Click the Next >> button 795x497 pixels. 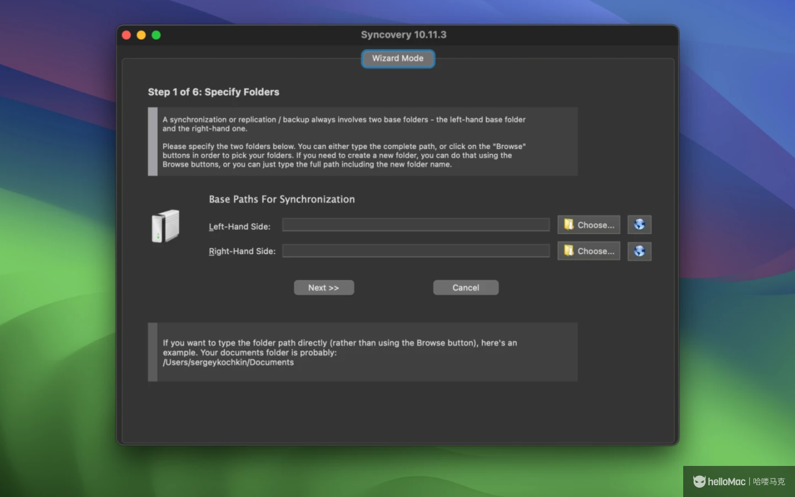point(324,288)
